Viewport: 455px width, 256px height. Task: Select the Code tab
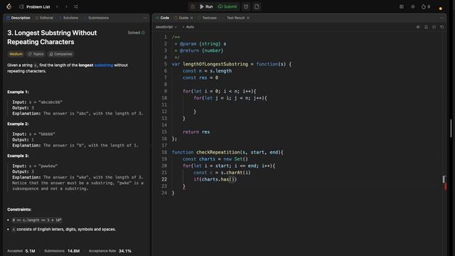tap(162, 18)
